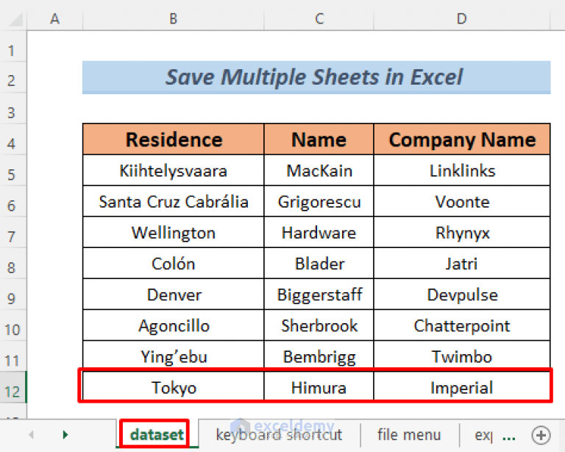Select the Blader cell
The height and width of the screenshot is (452, 565).
(x=319, y=264)
